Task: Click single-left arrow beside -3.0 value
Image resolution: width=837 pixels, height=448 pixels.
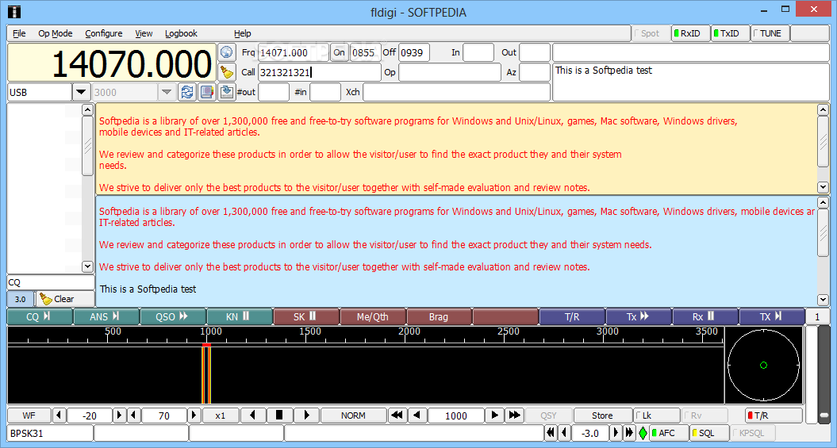Action: [x=564, y=433]
